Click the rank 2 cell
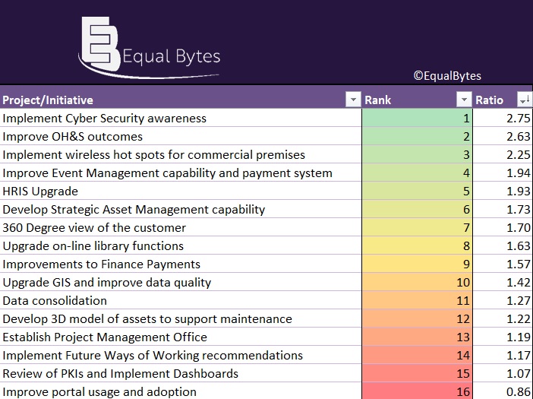Viewport: 533px width, 399px height. pyautogui.click(x=417, y=136)
